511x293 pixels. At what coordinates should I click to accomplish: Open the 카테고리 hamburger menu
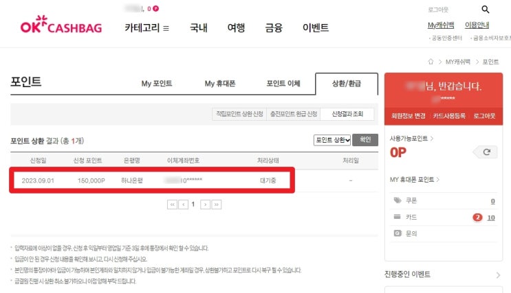166,28
